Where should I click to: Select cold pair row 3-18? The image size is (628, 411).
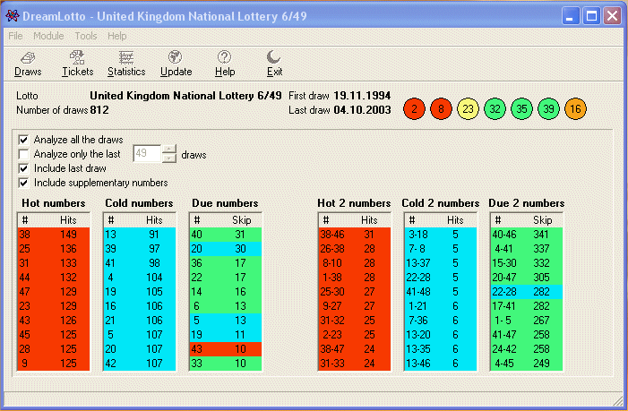[x=441, y=235]
